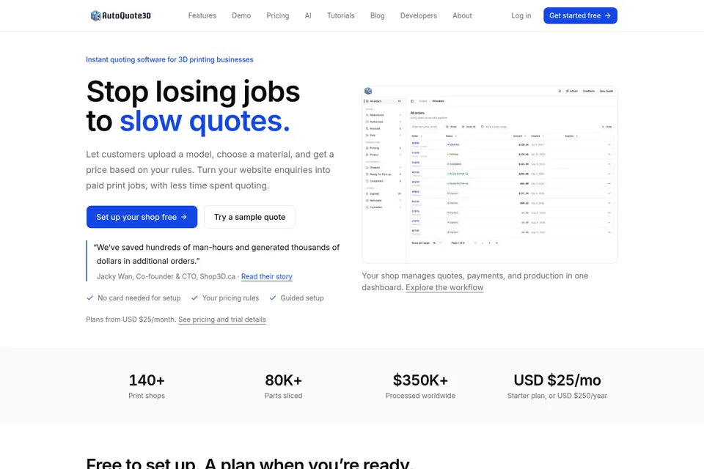Click the 'Jacky Wan, Co-founder & CTO' attribution

pos(166,276)
